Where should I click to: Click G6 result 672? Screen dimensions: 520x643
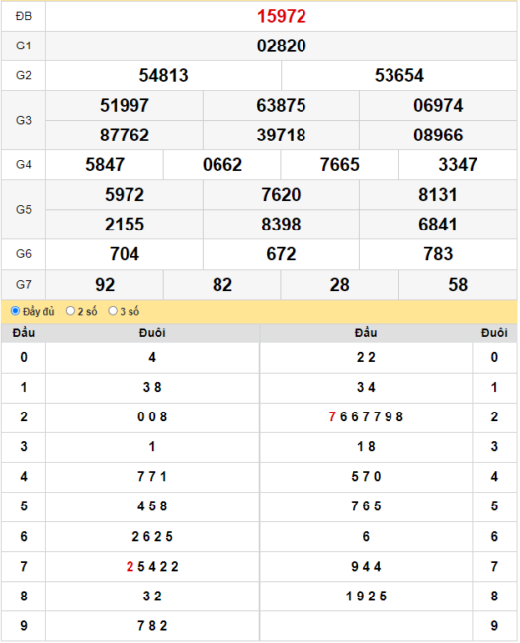point(281,254)
